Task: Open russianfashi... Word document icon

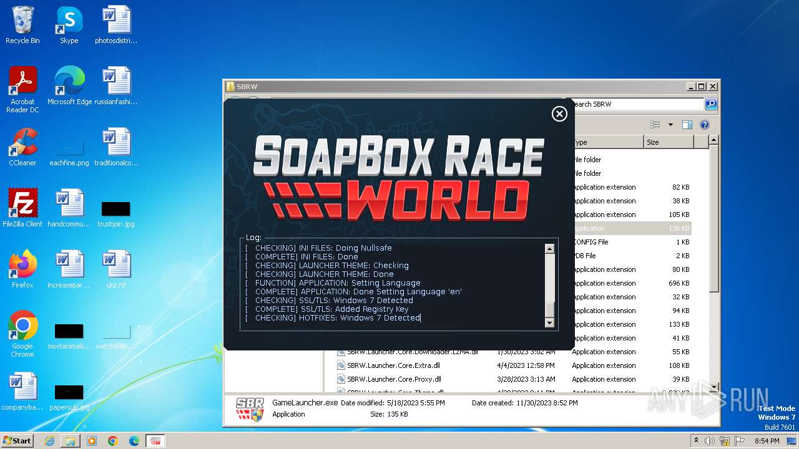Action: (x=116, y=87)
